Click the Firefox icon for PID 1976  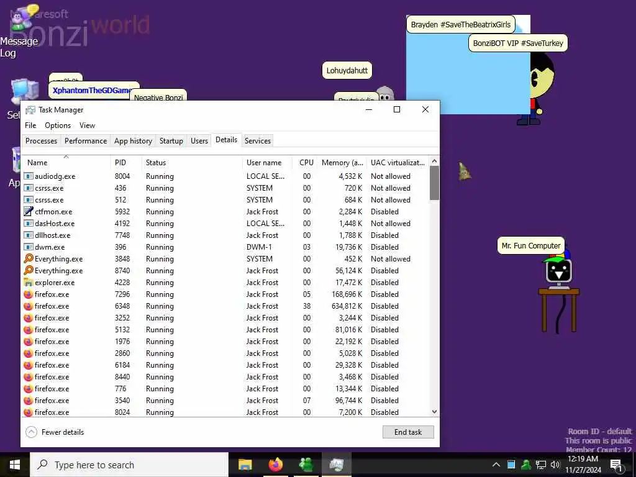pyautogui.click(x=29, y=341)
